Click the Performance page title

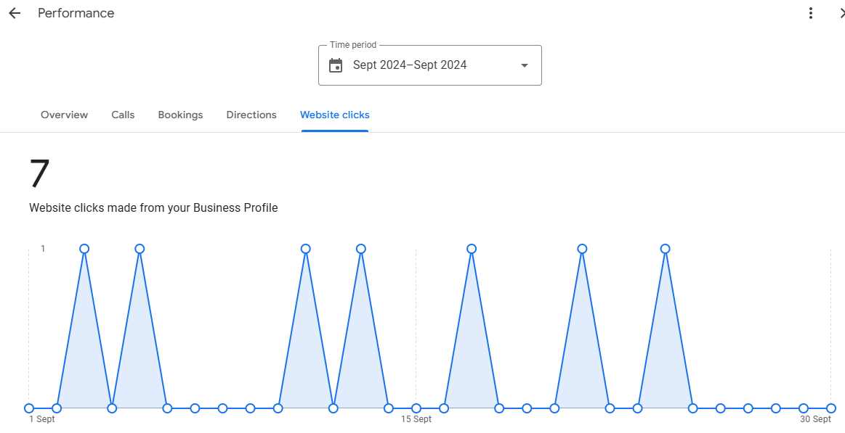click(76, 14)
